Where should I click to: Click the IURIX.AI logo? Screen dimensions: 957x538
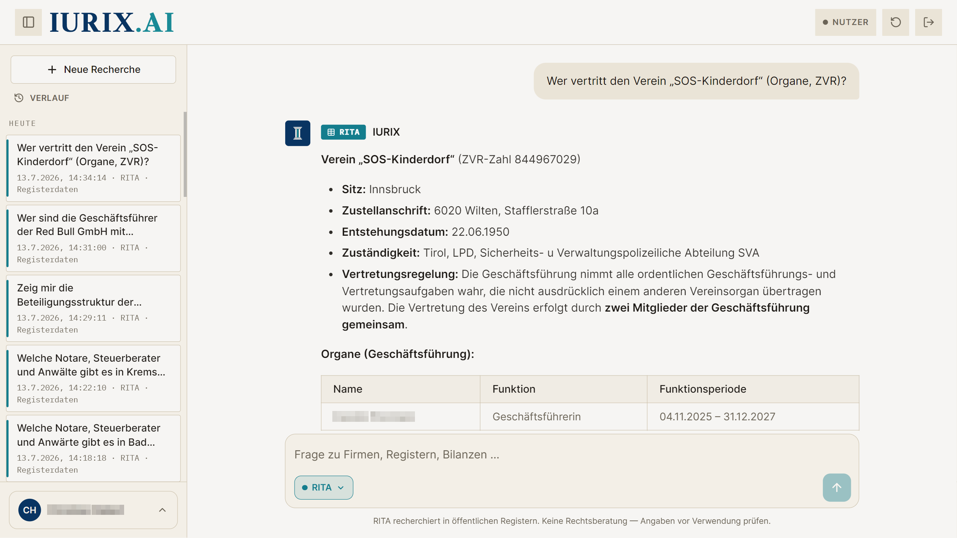tap(112, 22)
